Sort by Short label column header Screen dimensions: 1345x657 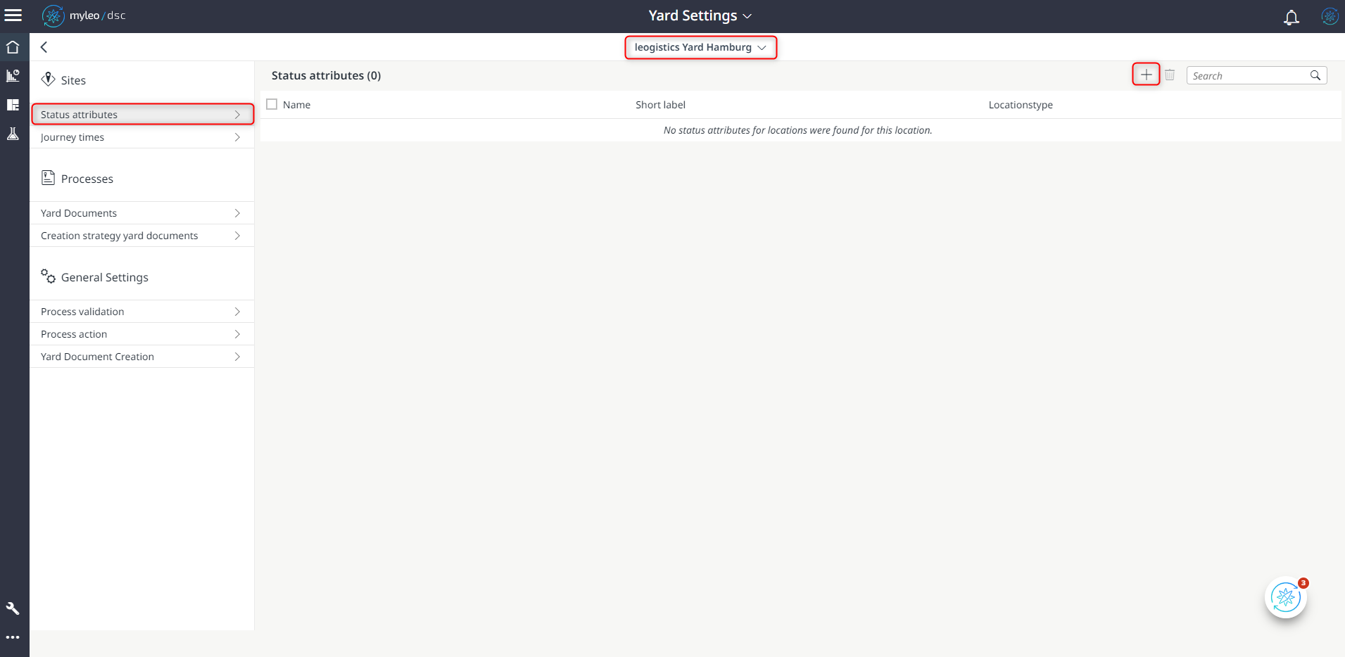pos(660,105)
